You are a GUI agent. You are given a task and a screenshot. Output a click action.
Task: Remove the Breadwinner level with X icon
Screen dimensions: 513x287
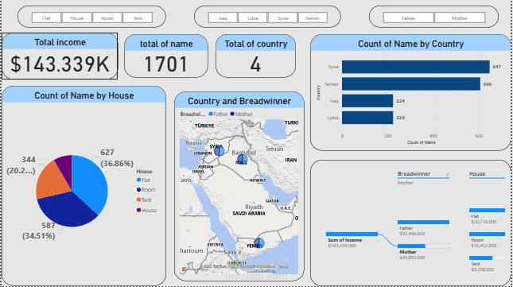[448, 175]
